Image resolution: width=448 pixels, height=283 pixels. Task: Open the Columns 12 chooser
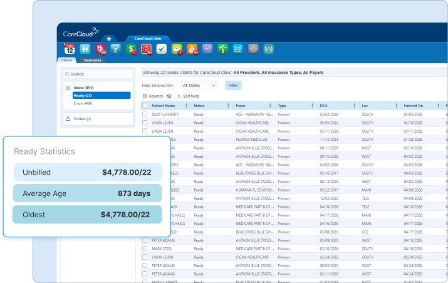coord(157,96)
